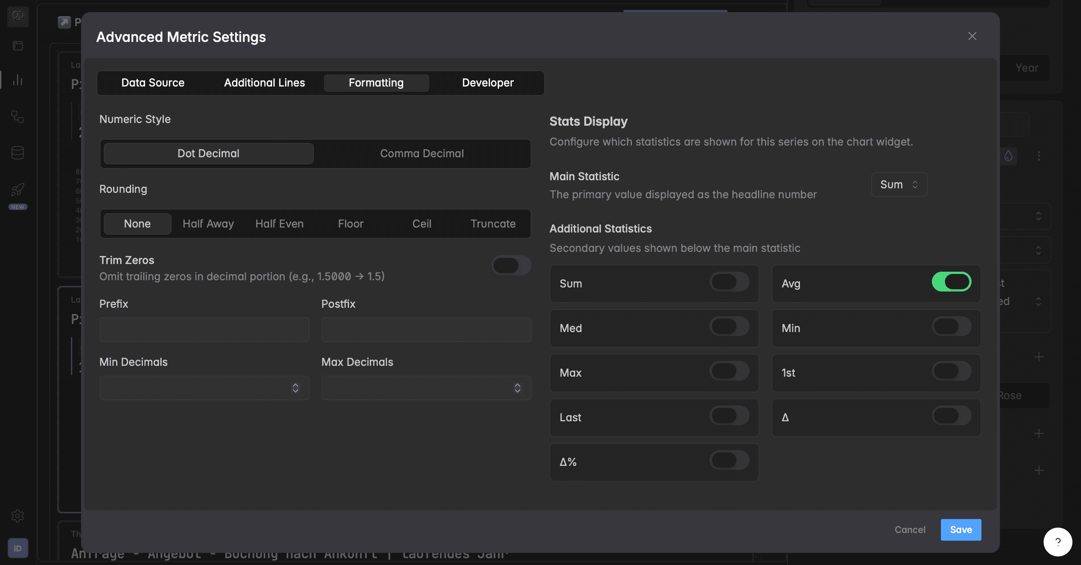
Task: Focus the Max Decimals input field
Action: (426, 388)
